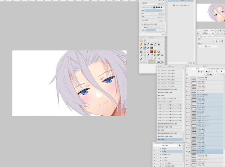Select the rectangle Selection tool in the tool palette
The height and width of the screenshot is (167, 225).
(x=145, y=59)
